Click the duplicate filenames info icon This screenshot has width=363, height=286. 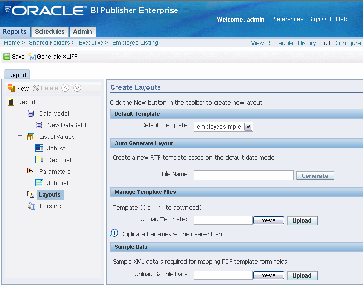tap(115, 233)
